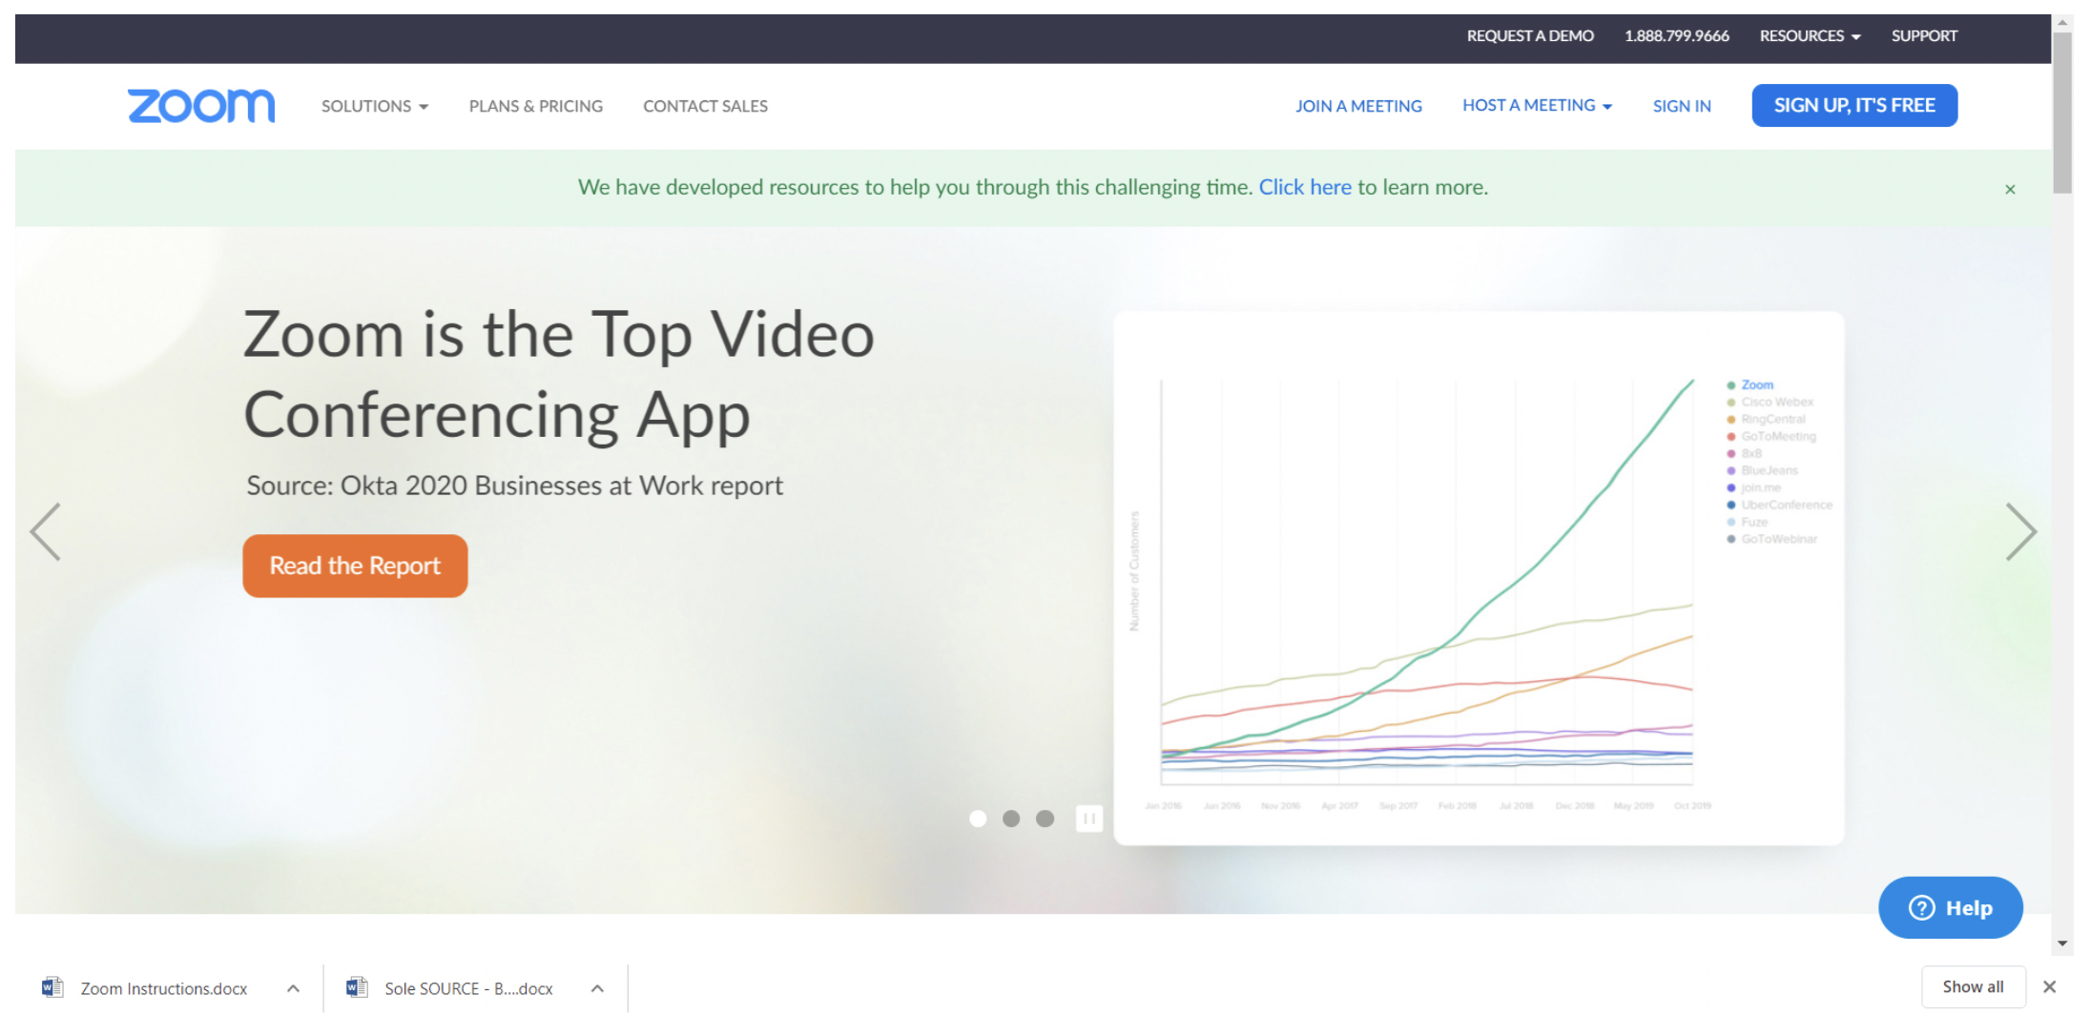
Task: Click Request a Demo
Action: (x=1530, y=35)
